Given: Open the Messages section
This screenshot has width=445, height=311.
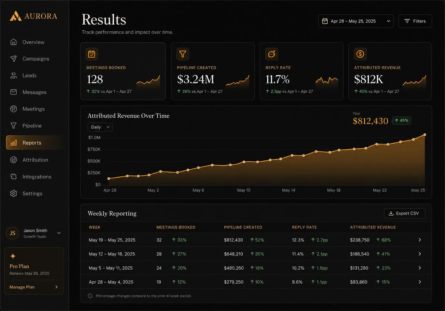Looking at the screenshot, I should (x=34, y=92).
